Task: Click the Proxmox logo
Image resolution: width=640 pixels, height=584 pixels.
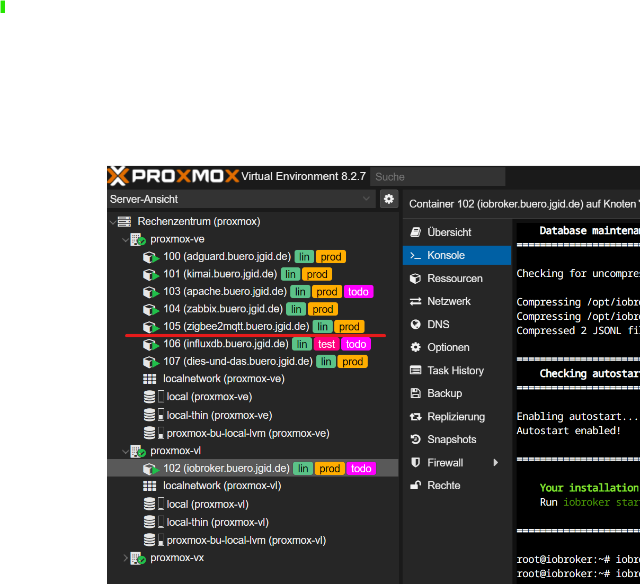Action: 173,176
